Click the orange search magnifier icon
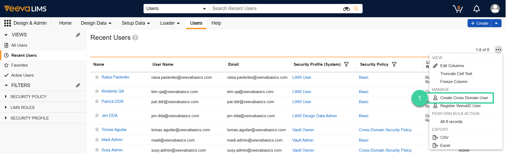Viewport: 508px width, 154px height. 356,8
